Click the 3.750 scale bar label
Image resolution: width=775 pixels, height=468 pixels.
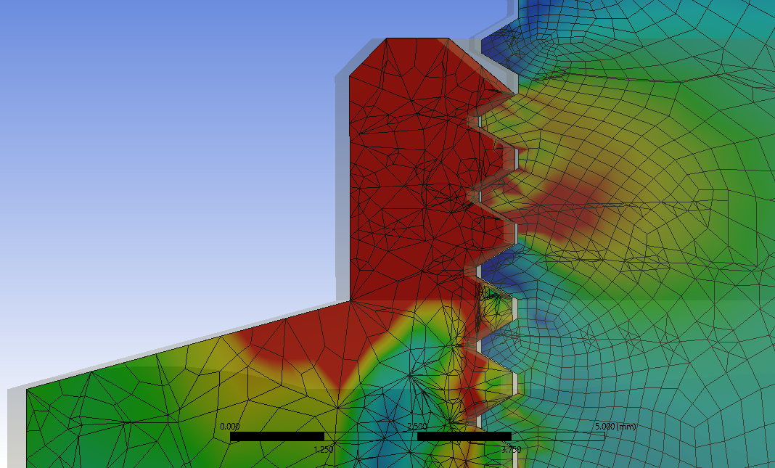click(x=511, y=449)
